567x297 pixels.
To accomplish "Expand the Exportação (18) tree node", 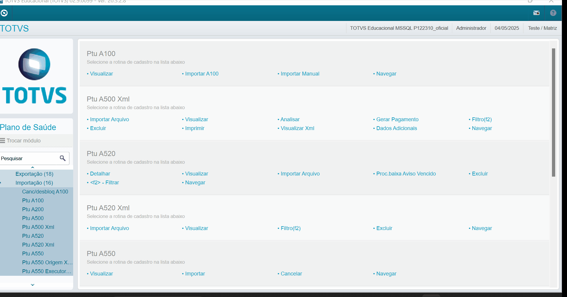I will (35, 174).
